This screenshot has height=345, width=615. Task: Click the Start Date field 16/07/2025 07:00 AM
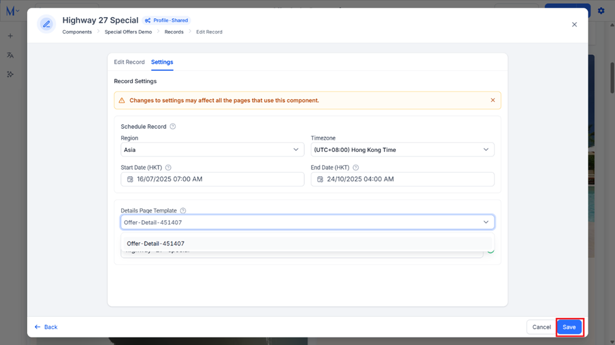tap(212, 179)
